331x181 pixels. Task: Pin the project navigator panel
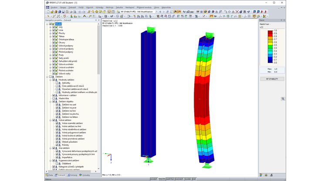[x=96, y=20]
